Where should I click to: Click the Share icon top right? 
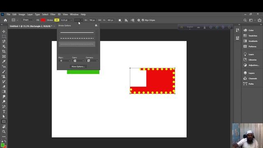click(259, 20)
